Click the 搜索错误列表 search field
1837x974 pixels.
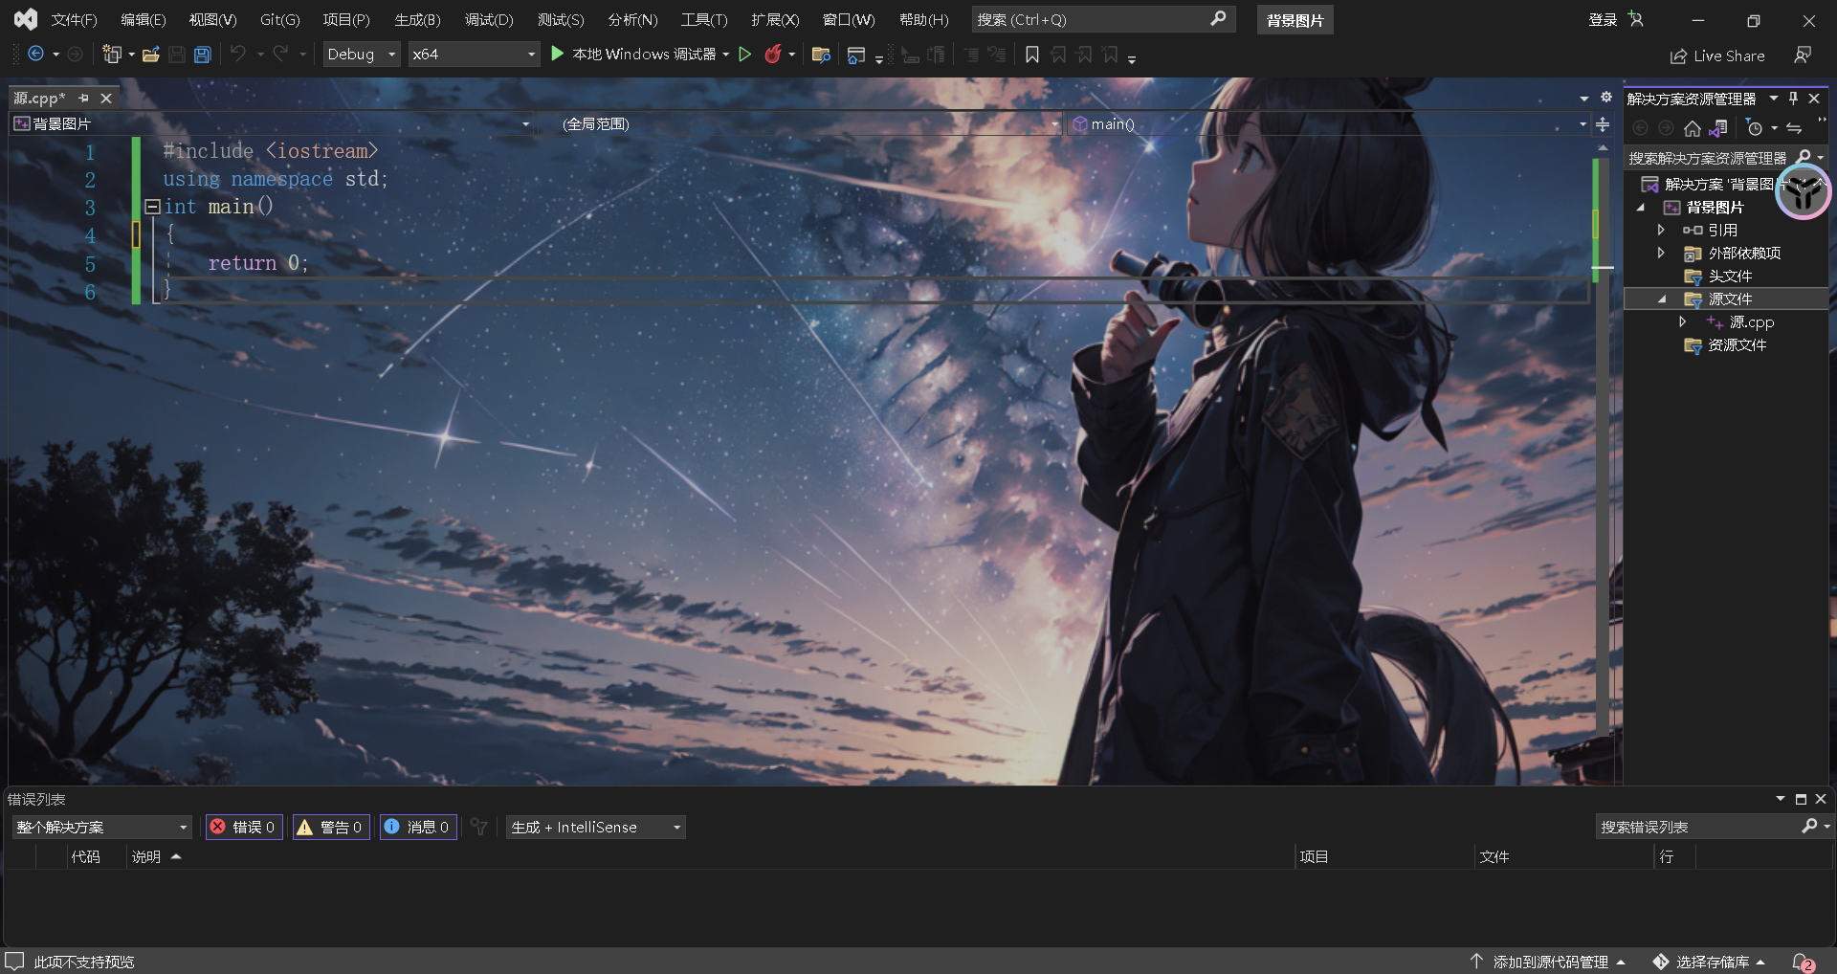coord(1698,827)
